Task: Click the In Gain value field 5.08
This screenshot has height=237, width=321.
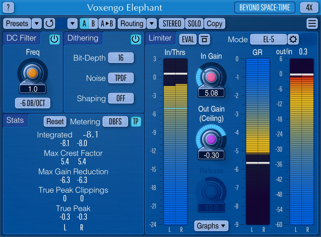Action: [x=211, y=93]
